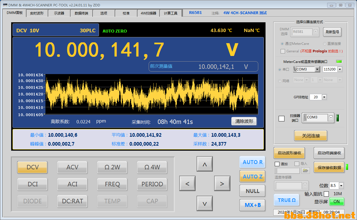357x220 pixels.
Task: Click the MX+B button
Action: point(252,205)
